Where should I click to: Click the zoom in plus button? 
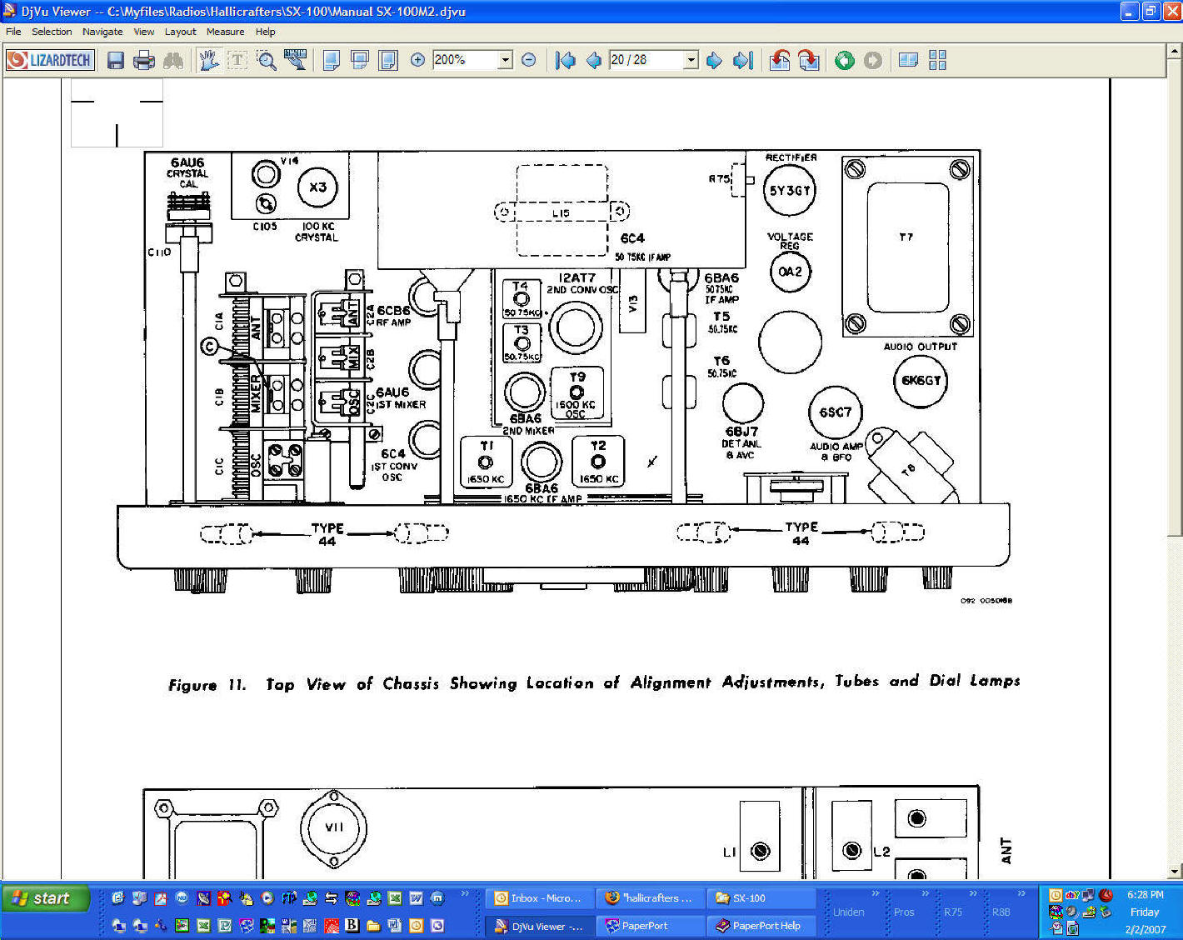(x=417, y=60)
